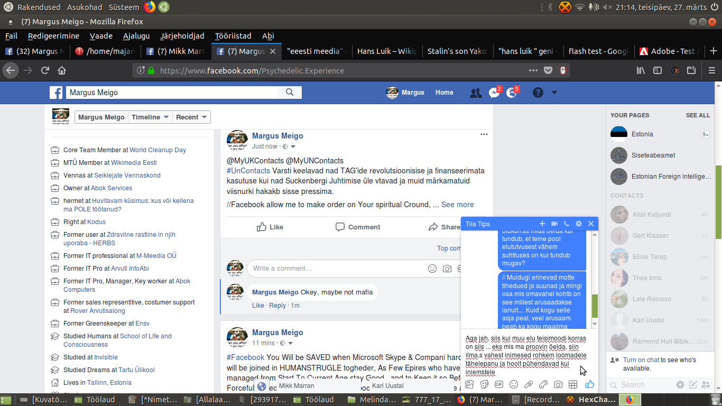Go to Firefox home page
The height and width of the screenshot is (406, 722).
62,70
